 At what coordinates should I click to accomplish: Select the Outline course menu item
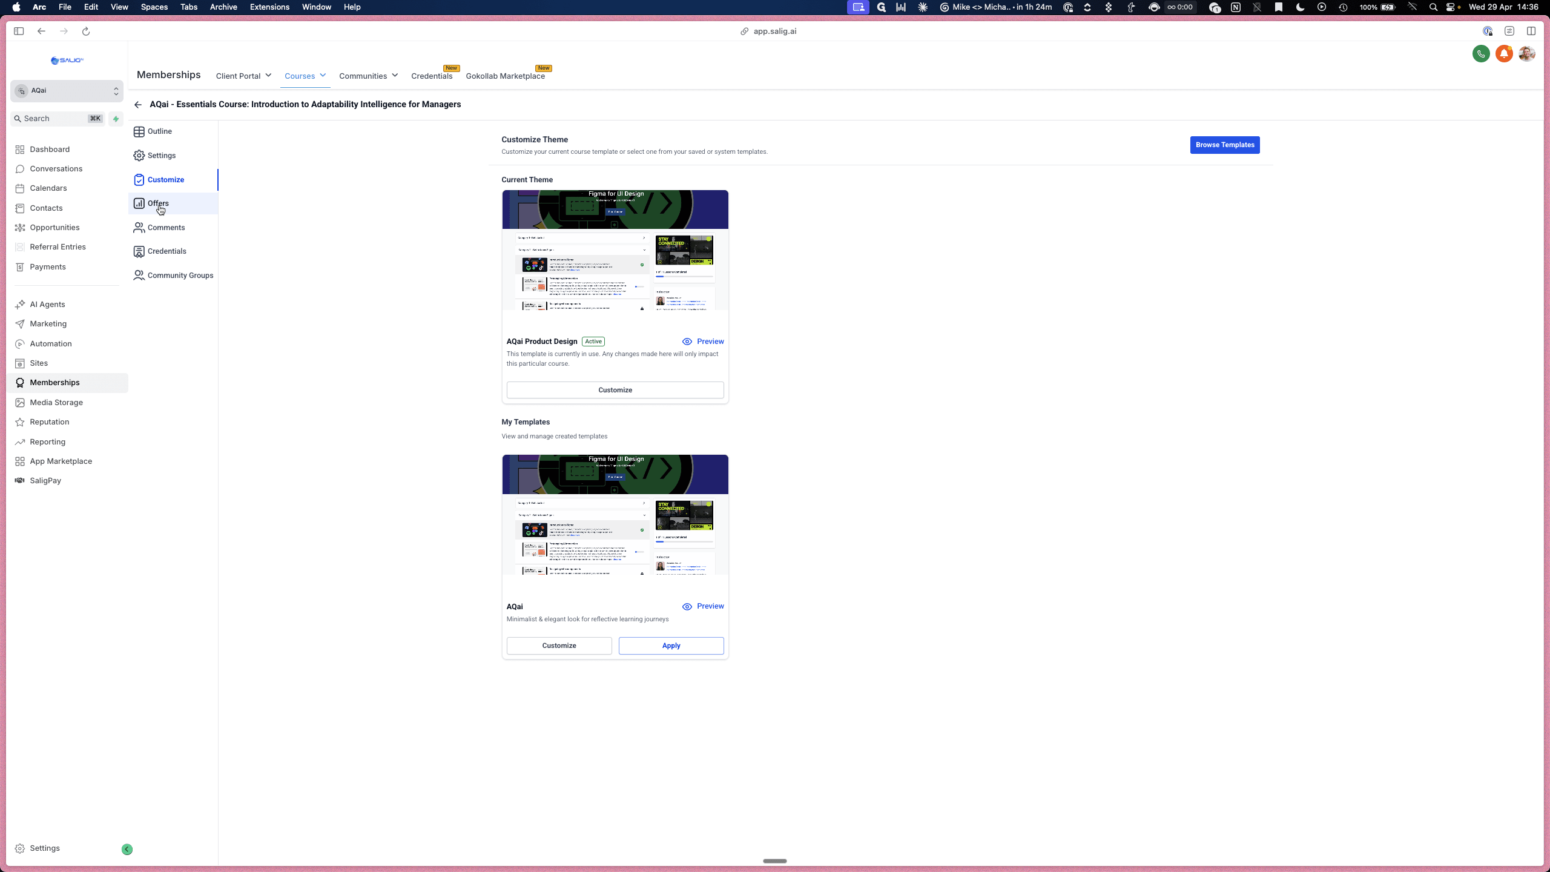pyautogui.click(x=159, y=131)
